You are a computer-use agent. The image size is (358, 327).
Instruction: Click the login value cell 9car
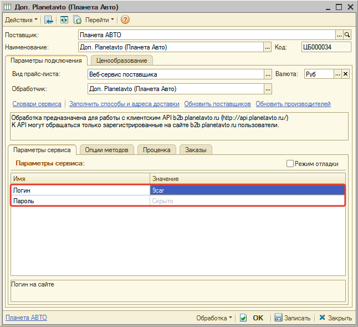point(247,190)
